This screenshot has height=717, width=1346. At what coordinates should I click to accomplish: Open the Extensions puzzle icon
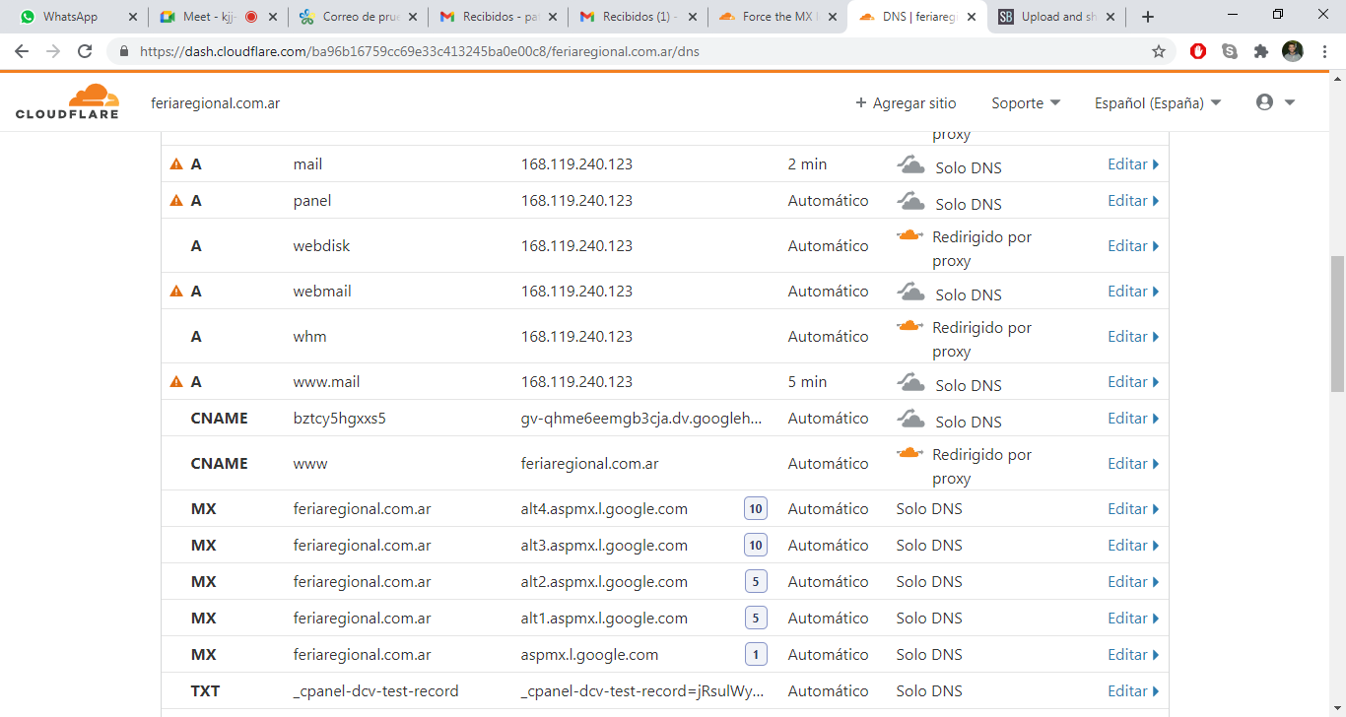pyautogui.click(x=1261, y=51)
